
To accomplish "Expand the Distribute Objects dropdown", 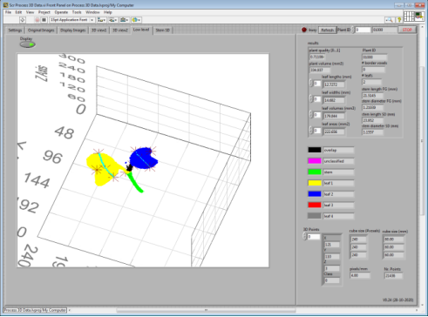I will (x=113, y=20).
